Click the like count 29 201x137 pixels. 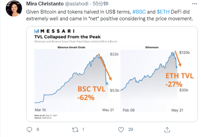(130, 130)
